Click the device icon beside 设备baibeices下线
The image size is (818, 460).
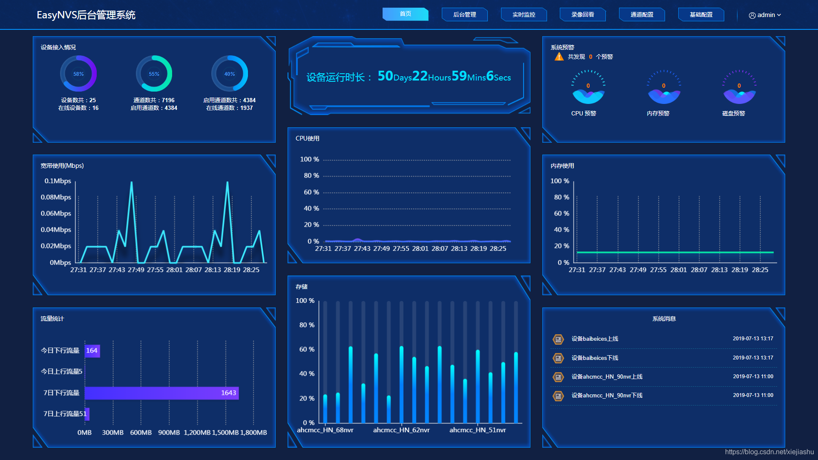pyautogui.click(x=558, y=358)
